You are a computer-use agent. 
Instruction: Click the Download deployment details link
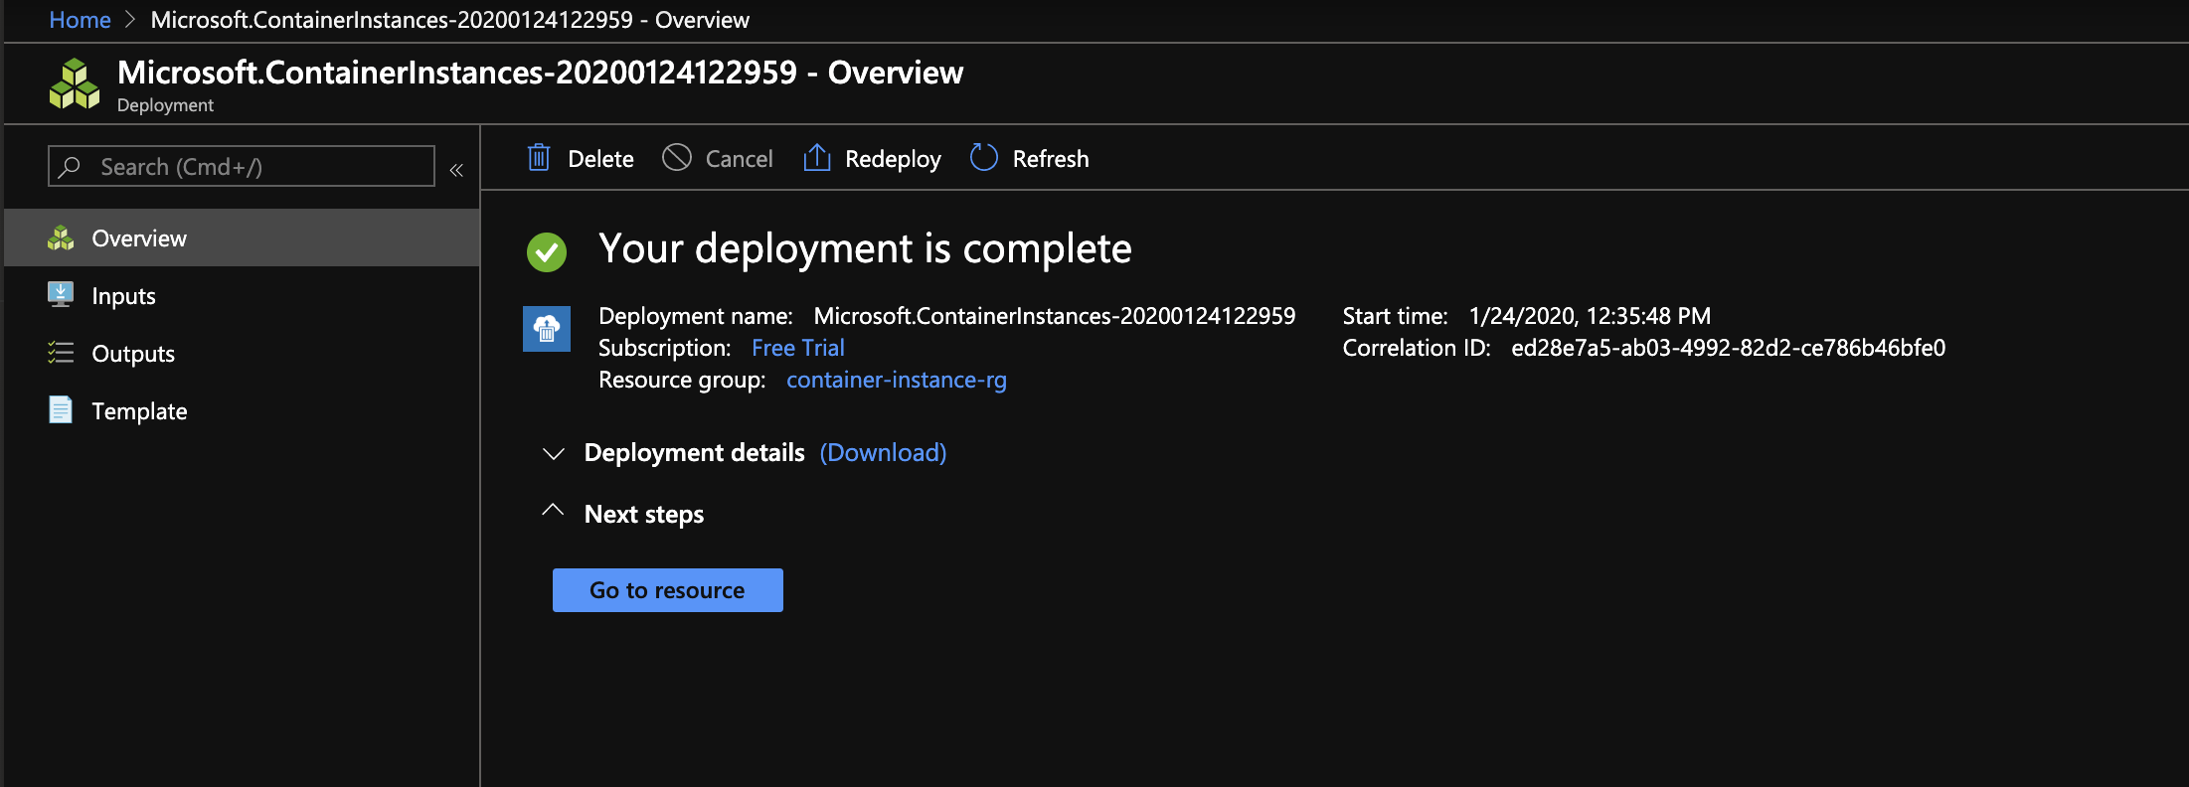pyautogui.click(x=883, y=452)
